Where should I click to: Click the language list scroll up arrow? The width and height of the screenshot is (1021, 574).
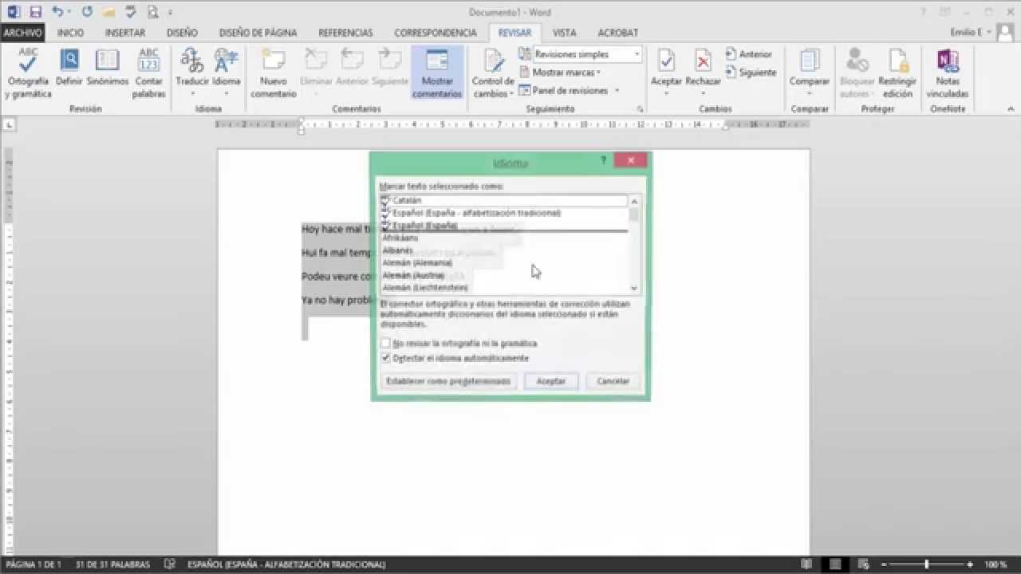tap(634, 201)
